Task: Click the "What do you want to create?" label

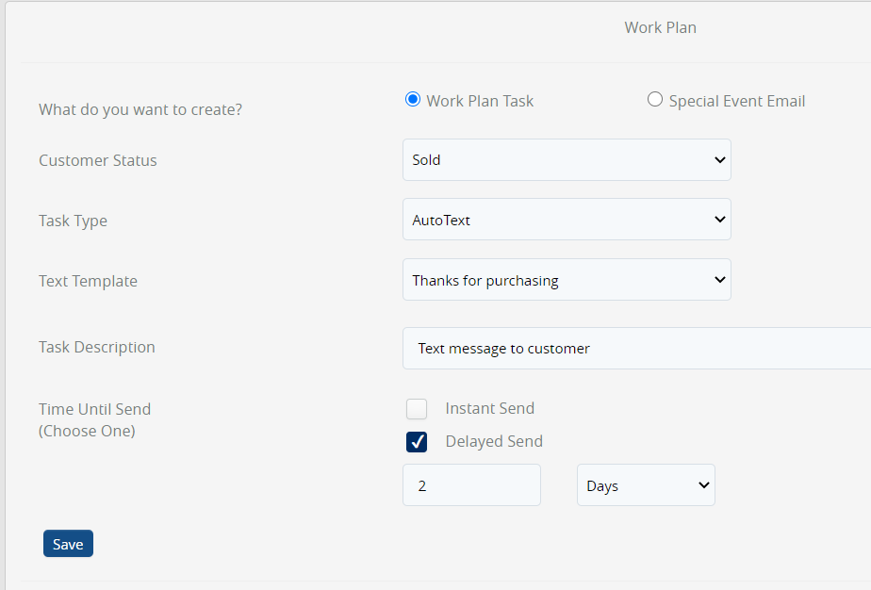Action: click(140, 109)
